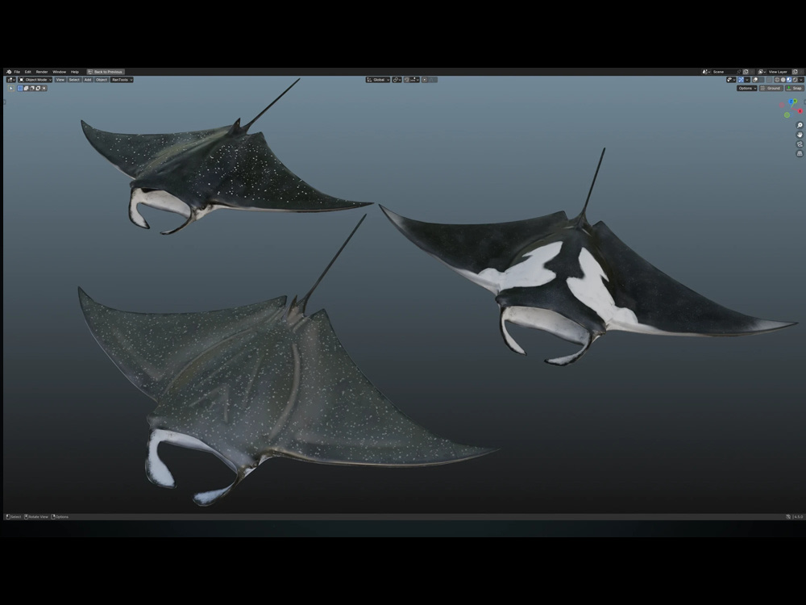This screenshot has width=806, height=605.
Task: Open the viewport Add menu
Action: (88, 80)
